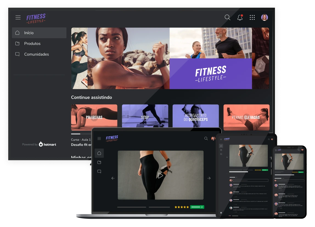Open the hamburger menu on the tablet screen
Image resolution: width=315 pixels, height=227 pixels.
point(221,139)
